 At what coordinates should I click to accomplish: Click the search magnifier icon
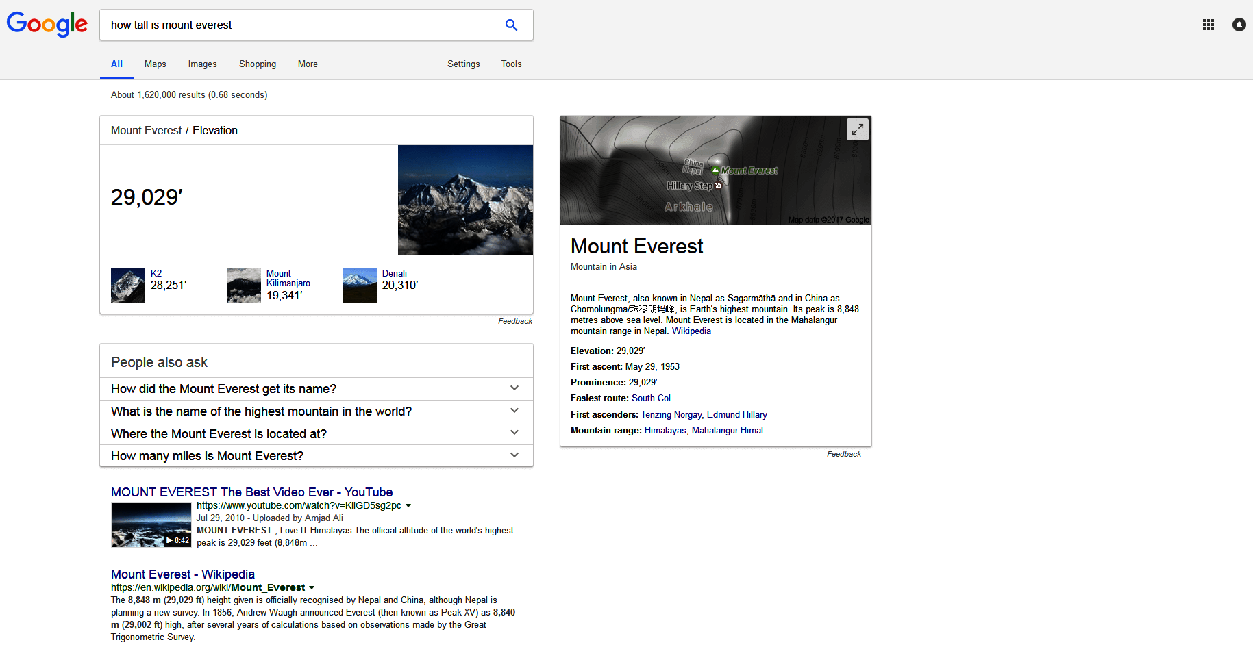[x=511, y=25]
